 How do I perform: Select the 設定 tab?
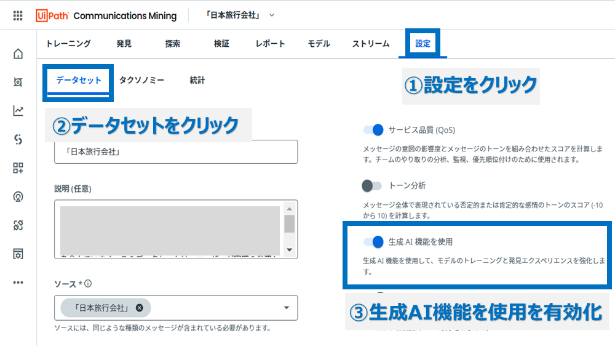tap(423, 44)
